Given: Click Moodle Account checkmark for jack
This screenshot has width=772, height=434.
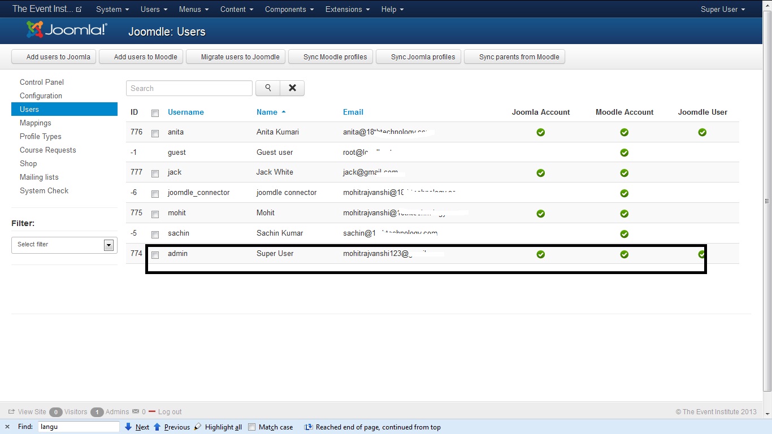Looking at the screenshot, I should tap(624, 173).
